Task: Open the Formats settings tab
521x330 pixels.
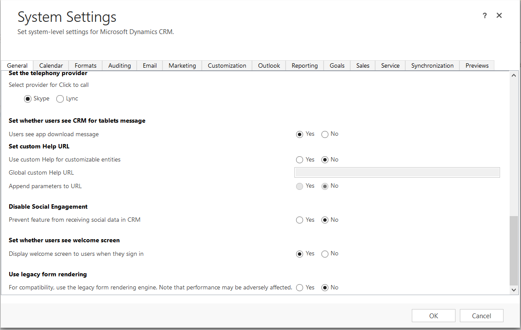Action: (85, 65)
